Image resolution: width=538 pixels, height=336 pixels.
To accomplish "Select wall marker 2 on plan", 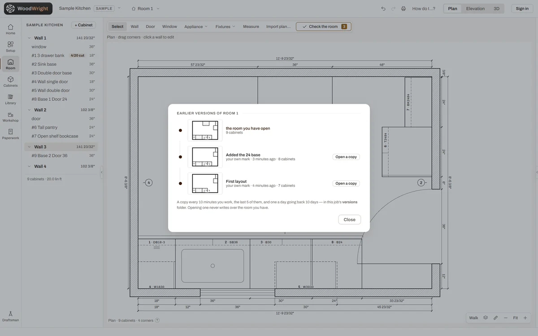I will [421, 182].
